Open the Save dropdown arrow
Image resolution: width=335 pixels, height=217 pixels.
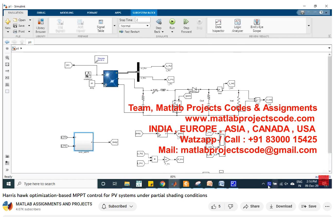click(x=29, y=26)
